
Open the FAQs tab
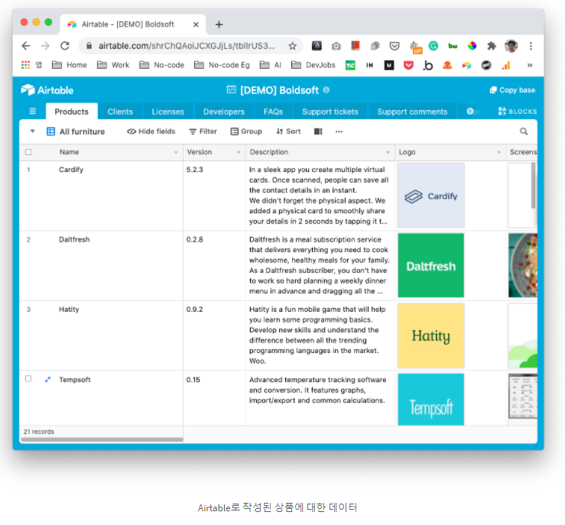coord(273,112)
